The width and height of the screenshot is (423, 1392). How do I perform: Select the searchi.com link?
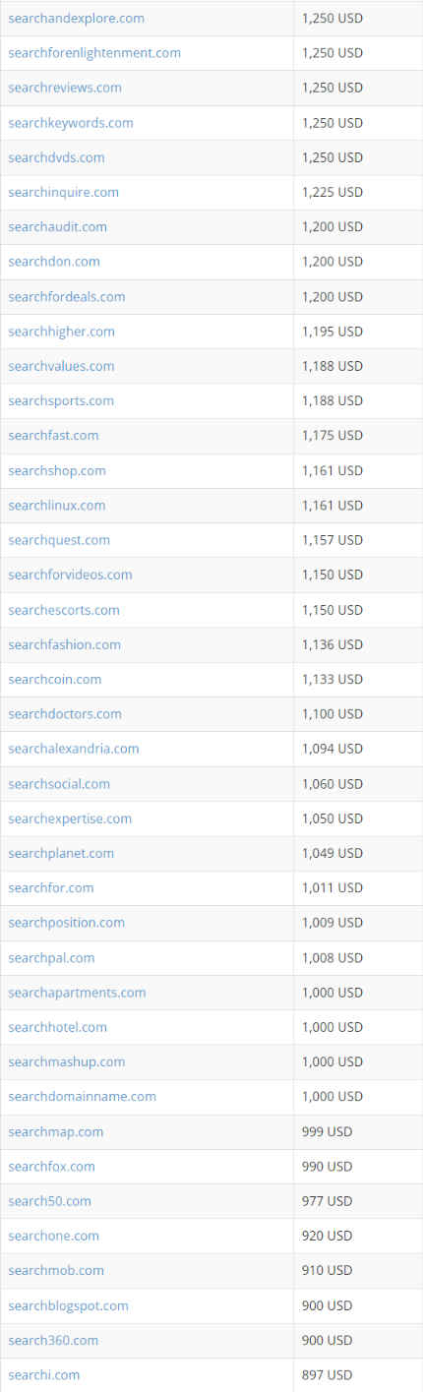[44, 1374]
